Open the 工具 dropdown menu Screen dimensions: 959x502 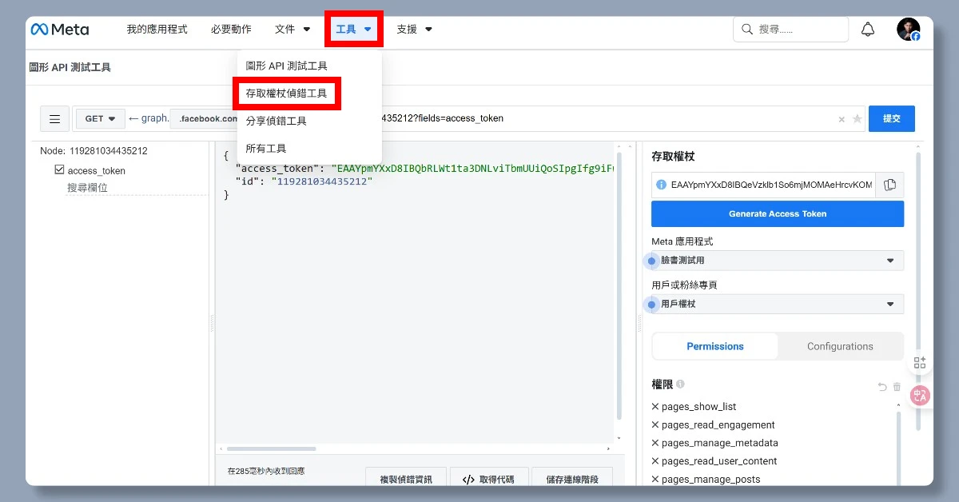pyautogui.click(x=354, y=30)
